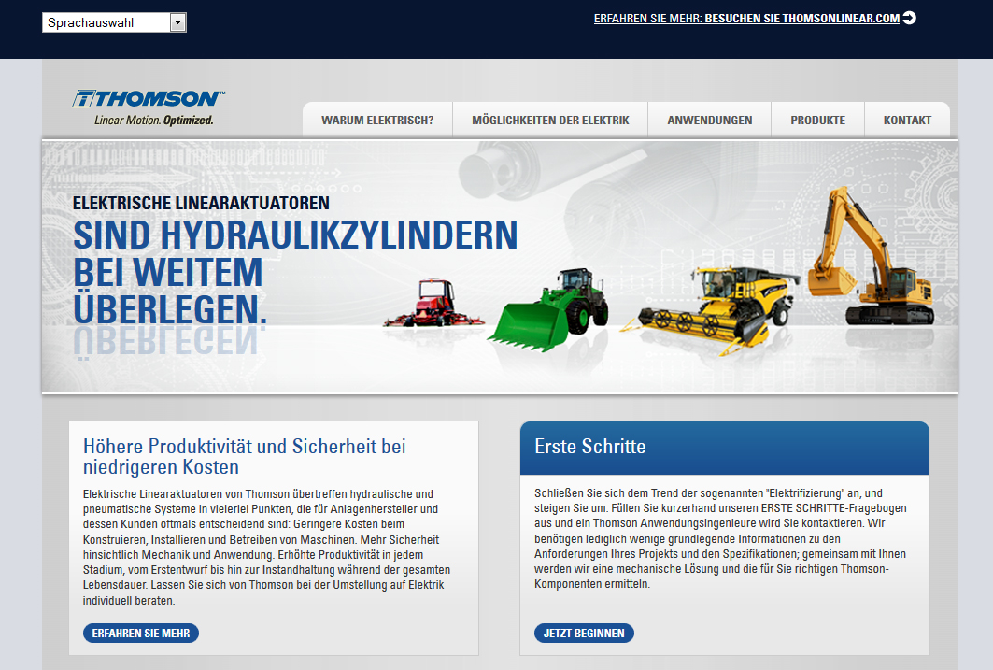This screenshot has height=670, width=993.
Task: Go to the Anwendungen tab
Action: point(710,121)
